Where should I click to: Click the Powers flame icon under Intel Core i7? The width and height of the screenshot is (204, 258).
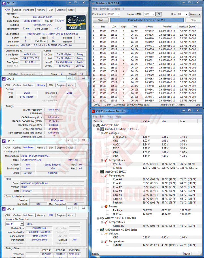pyautogui.click(x=106, y=207)
